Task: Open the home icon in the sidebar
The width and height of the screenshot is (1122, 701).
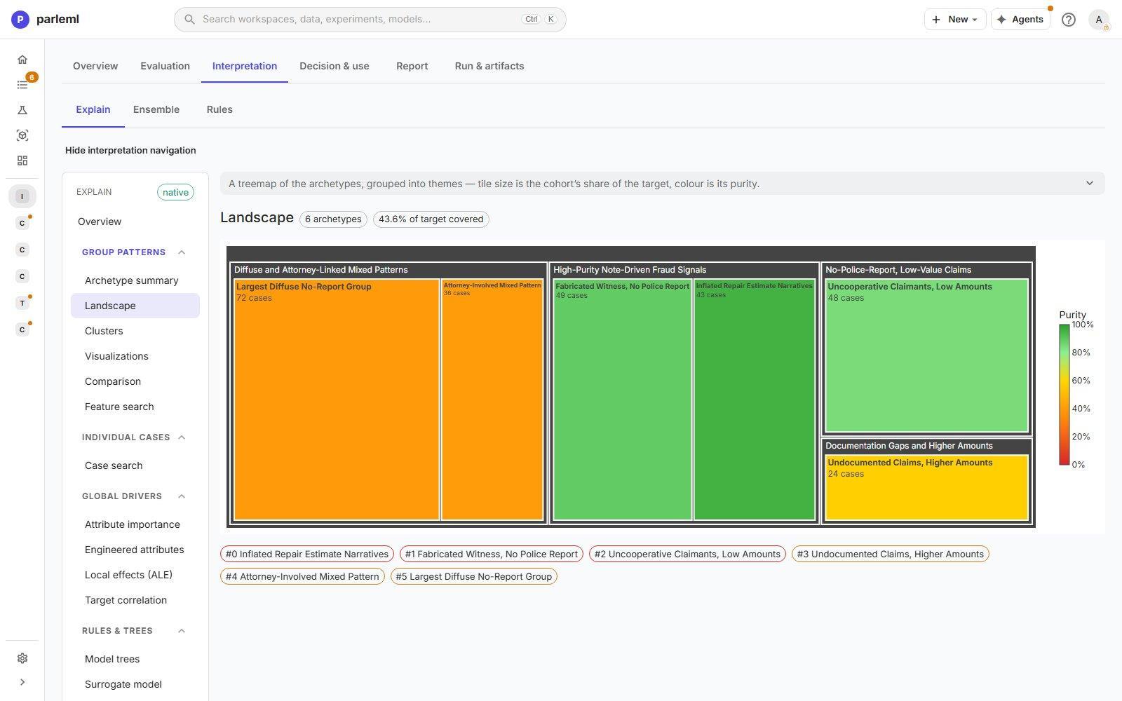Action: 22,60
